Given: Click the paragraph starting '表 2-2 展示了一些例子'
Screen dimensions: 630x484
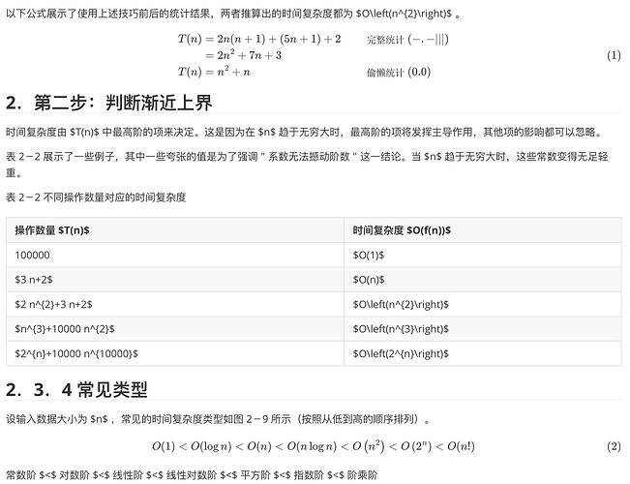Looking at the screenshot, I should [x=307, y=165].
